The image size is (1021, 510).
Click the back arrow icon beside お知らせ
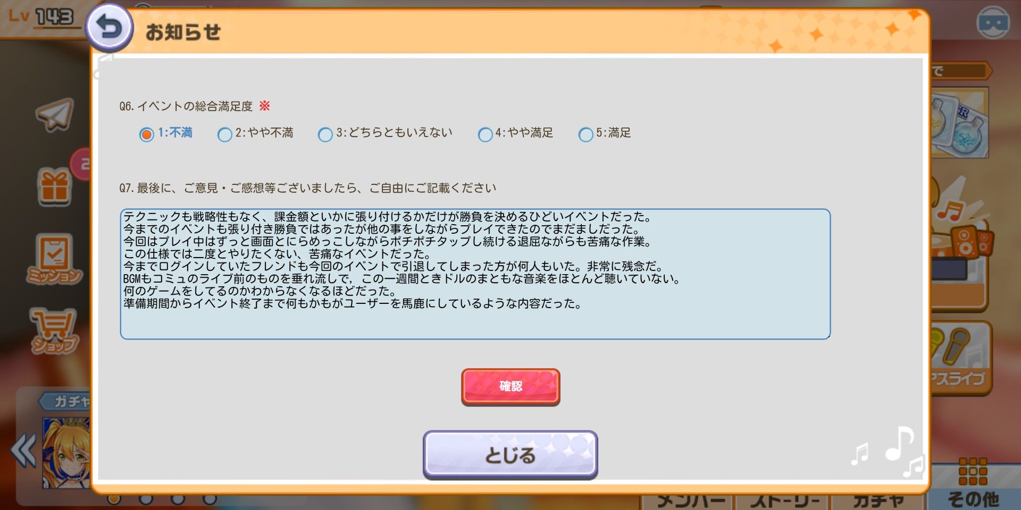click(x=109, y=28)
